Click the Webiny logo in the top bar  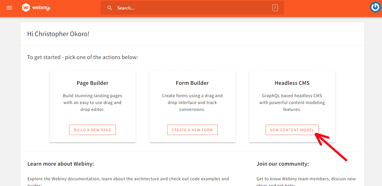(x=36, y=8)
